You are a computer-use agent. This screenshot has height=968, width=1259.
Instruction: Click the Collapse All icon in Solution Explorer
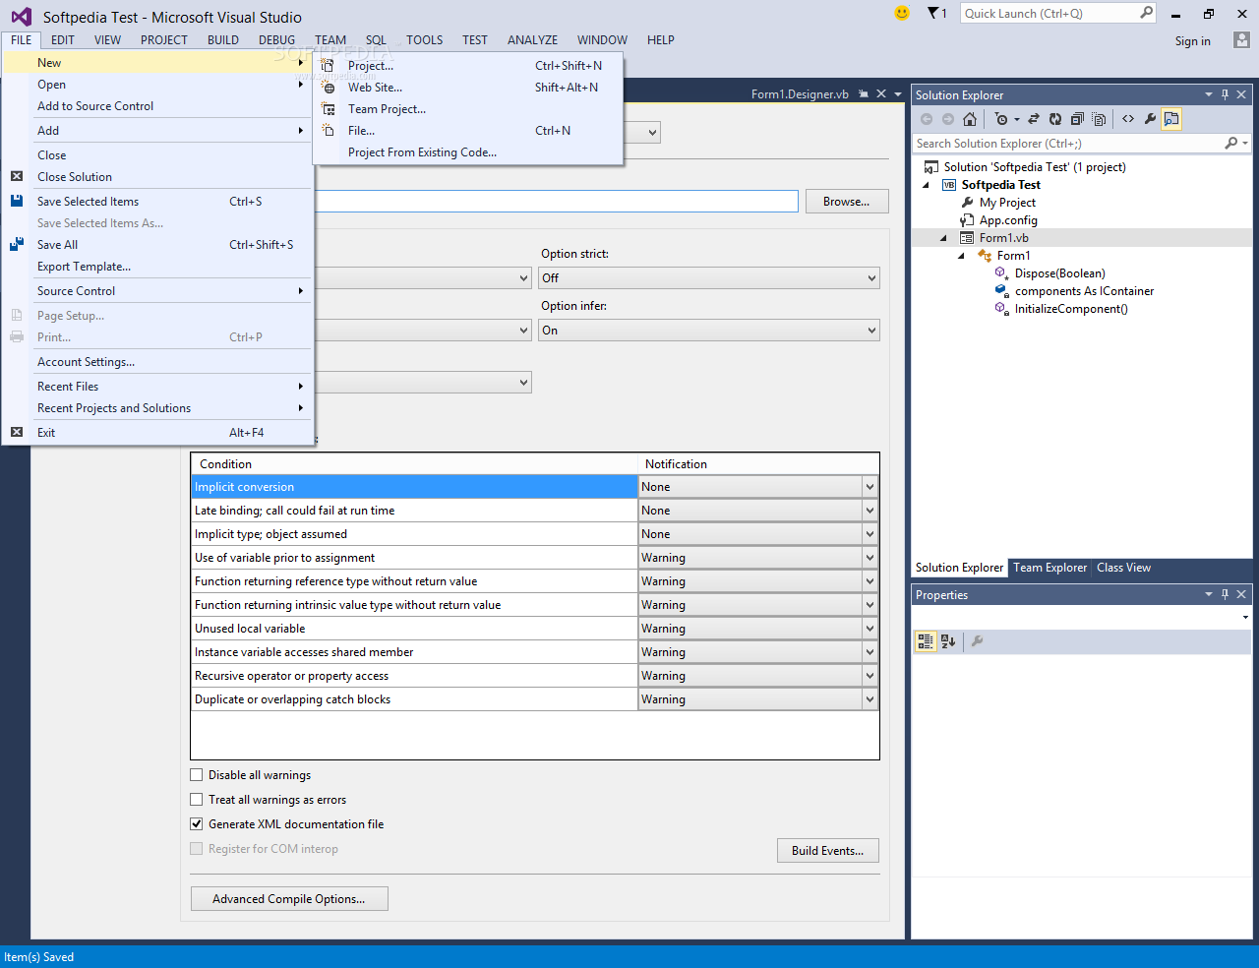(1077, 119)
